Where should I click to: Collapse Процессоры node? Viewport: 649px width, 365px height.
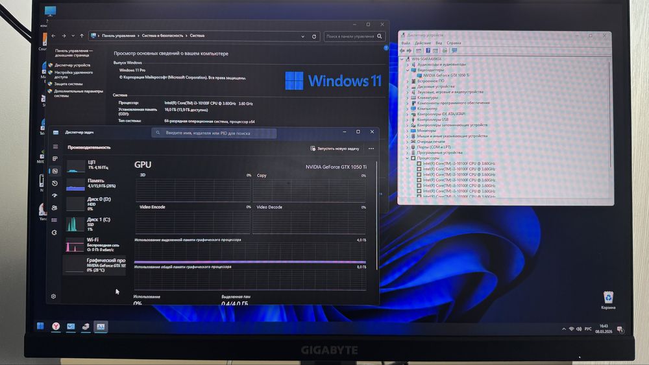[408, 158]
